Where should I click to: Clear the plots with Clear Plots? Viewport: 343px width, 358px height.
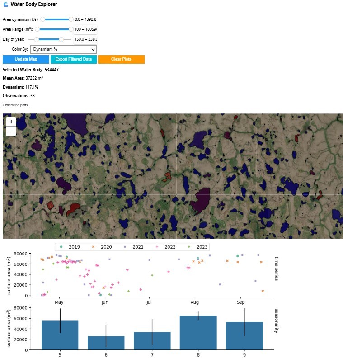pyautogui.click(x=121, y=59)
